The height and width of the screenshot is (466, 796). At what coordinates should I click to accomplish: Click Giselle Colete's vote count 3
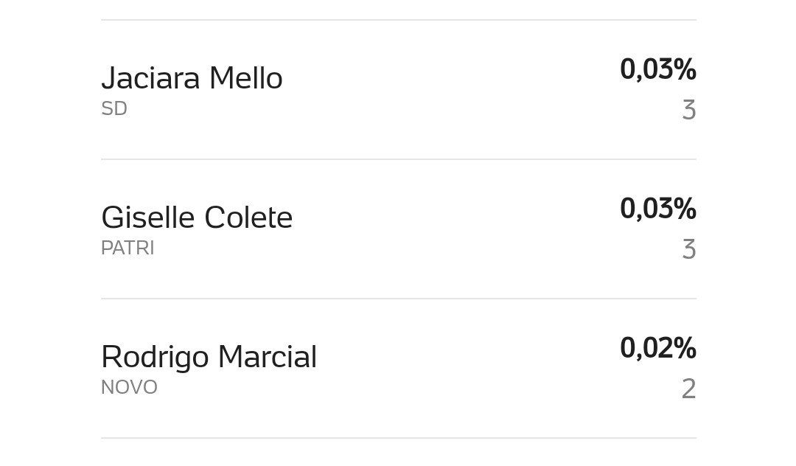tap(689, 249)
